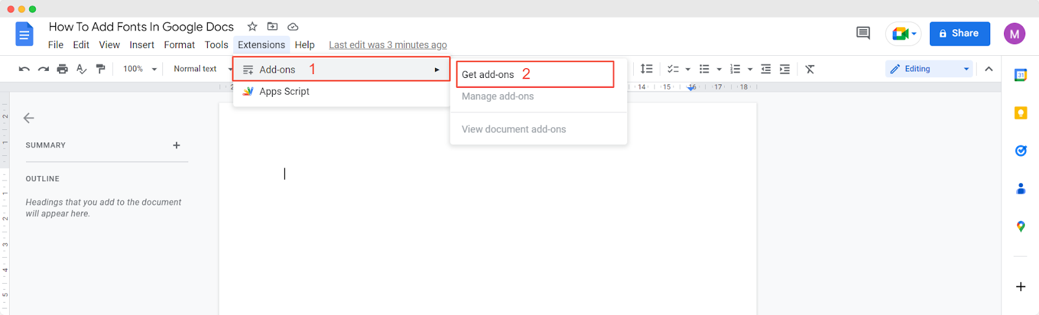The image size is (1039, 315).
Task: Get more side panel add-ons
Action: [x=1021, y=286]
